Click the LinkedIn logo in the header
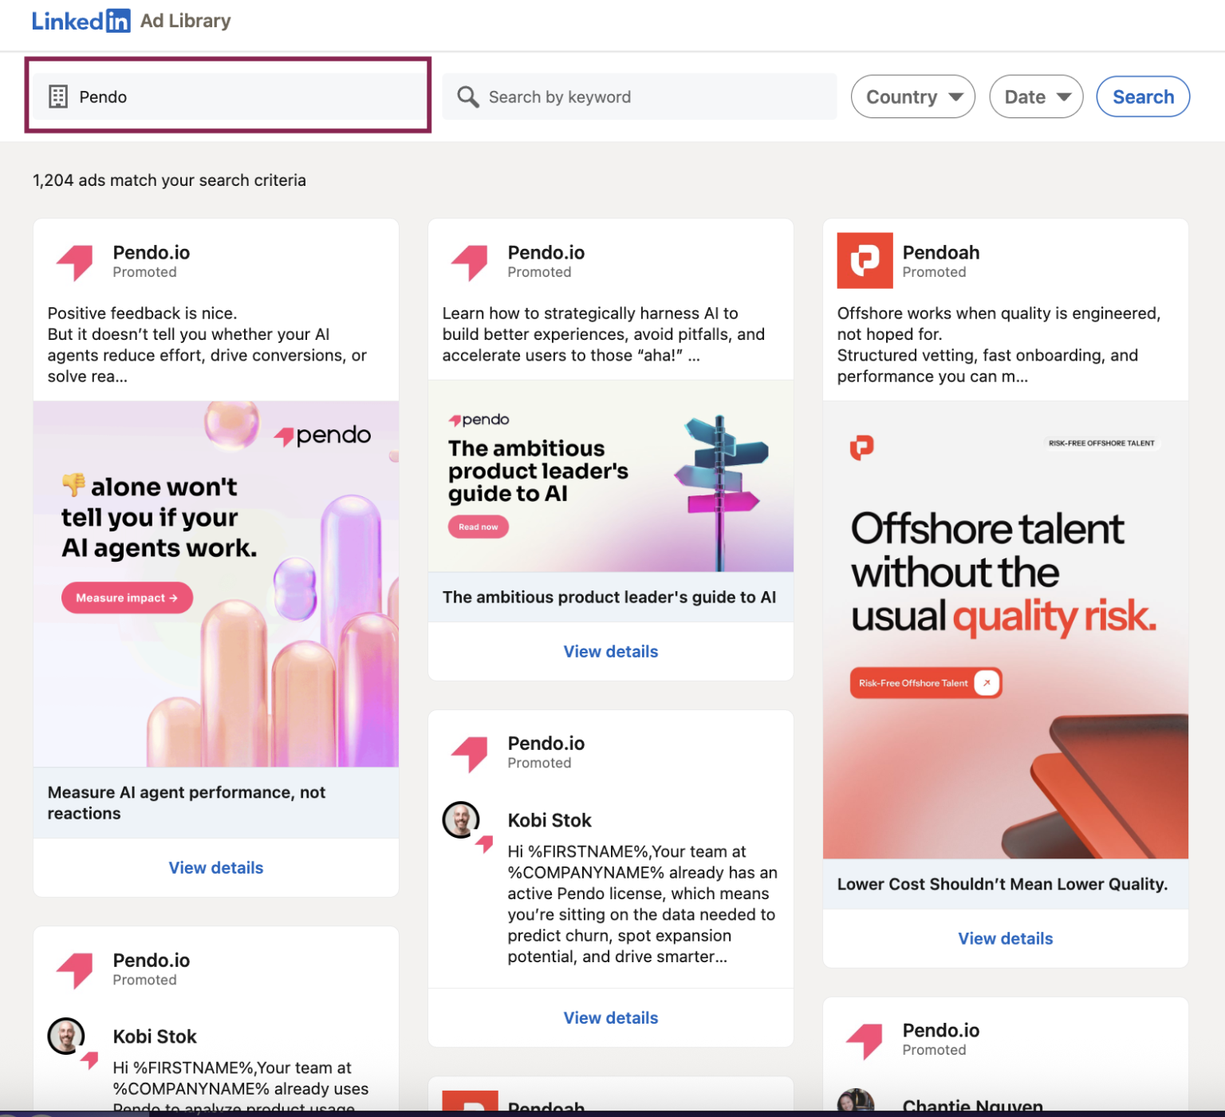This screenshot has width=1225, height=1117. pos(81,21)
